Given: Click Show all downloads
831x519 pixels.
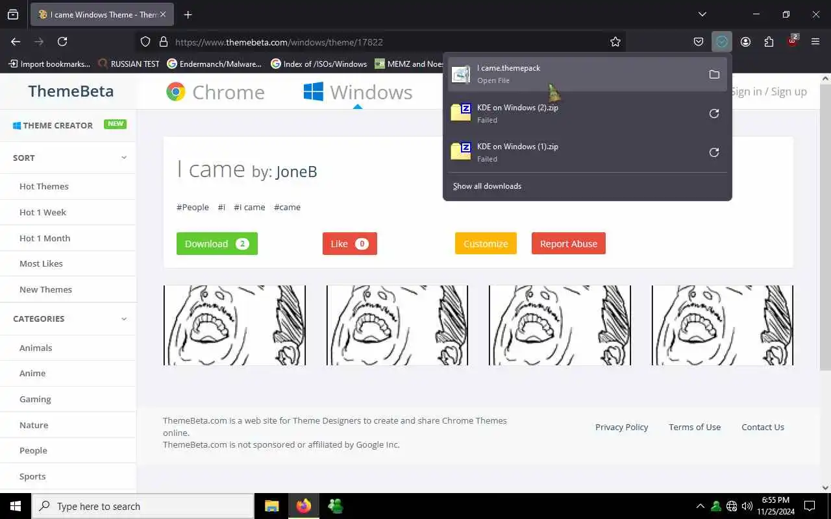Looking at the screenshot, I should [x=487, y=186].
